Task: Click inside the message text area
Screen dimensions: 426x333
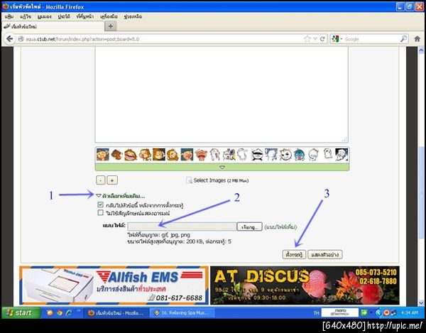Action: 222,94
